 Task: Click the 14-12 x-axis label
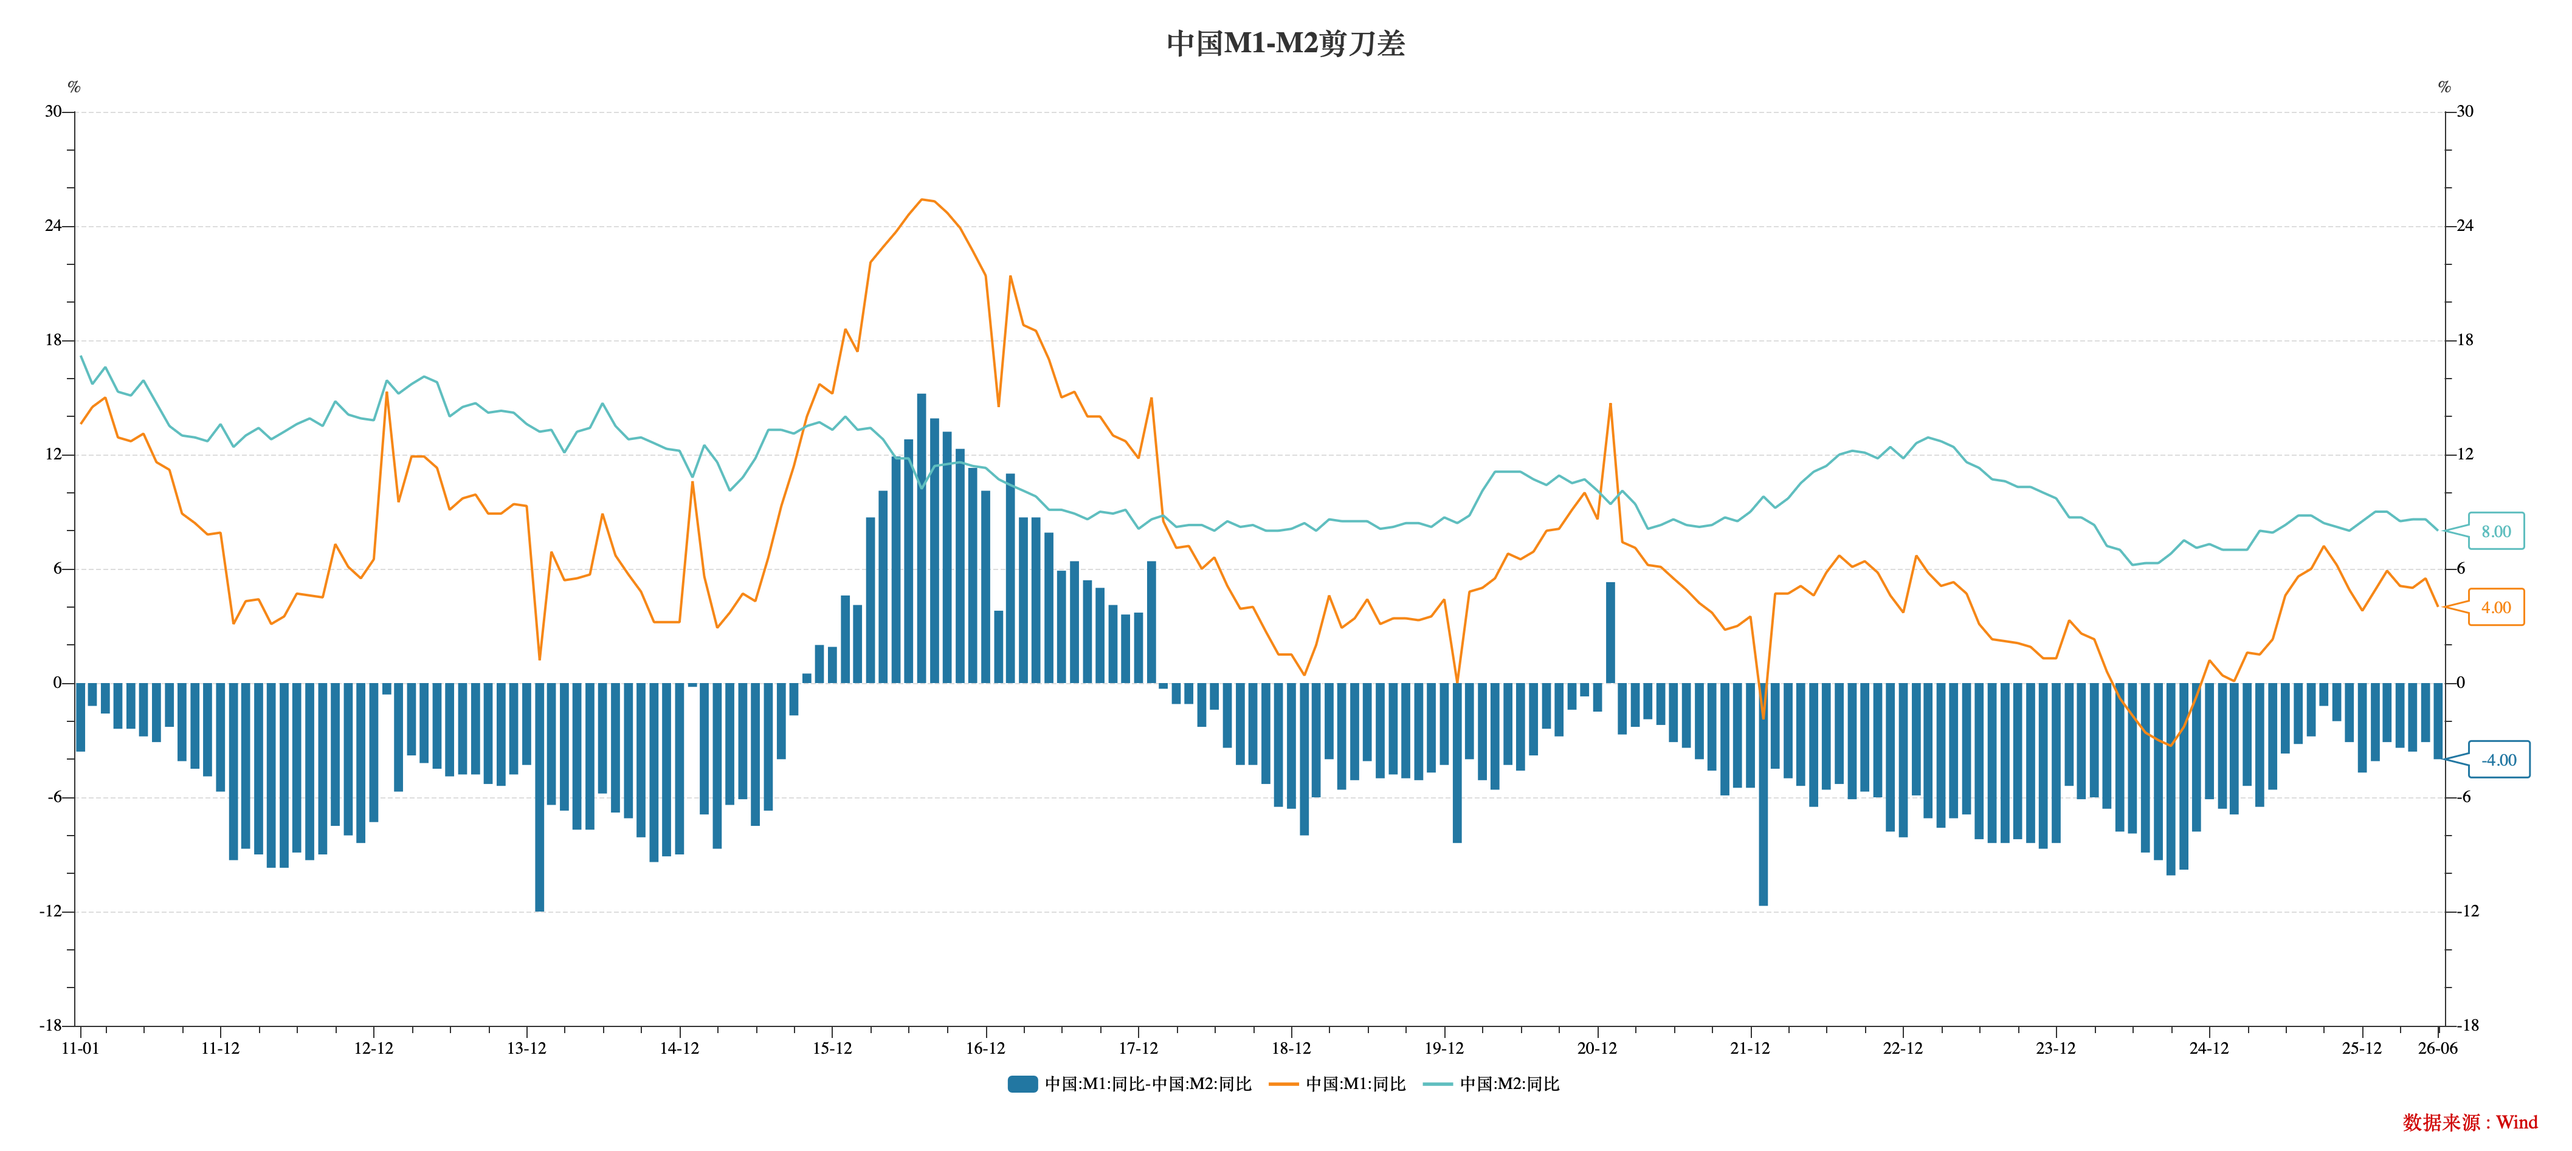click(x=679, y=1048)
